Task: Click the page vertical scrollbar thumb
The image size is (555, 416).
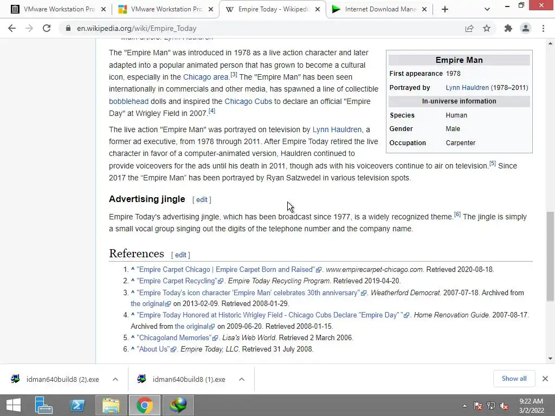Action: (x=550, y=256)
